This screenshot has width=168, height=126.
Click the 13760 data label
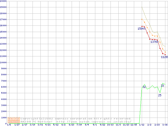tap(154, 42)
